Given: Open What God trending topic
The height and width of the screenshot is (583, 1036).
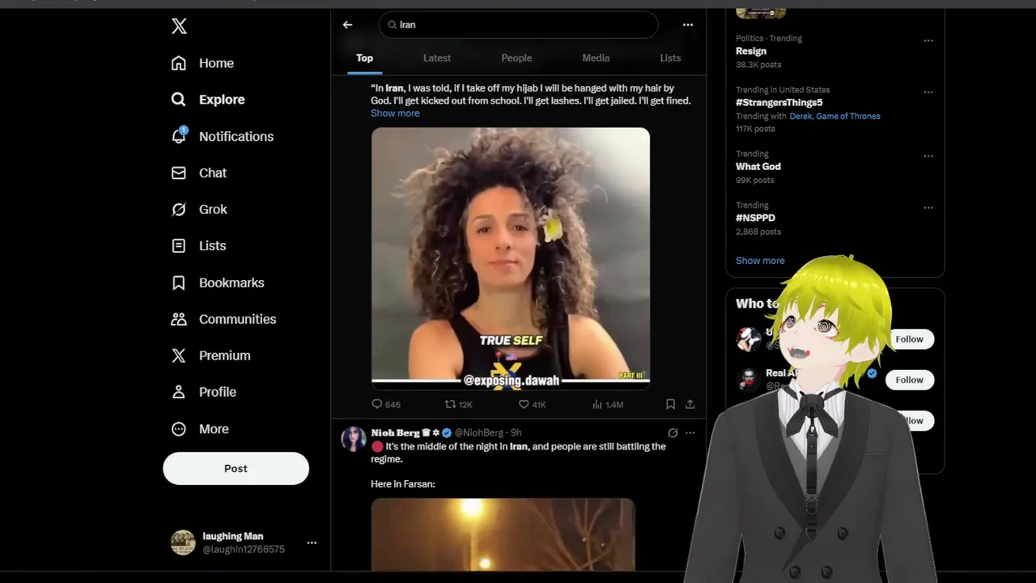Looking at the screenshot, I should [x=758, y=167].
